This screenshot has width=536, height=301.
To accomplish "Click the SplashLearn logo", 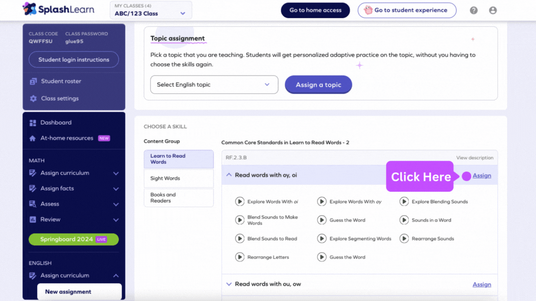I will tap(58, 9).
